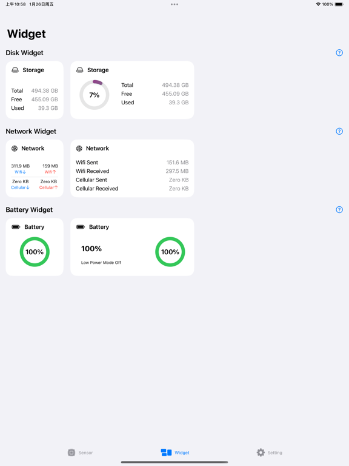Click Free 455.09 GB in small Storage card

coord(35,100)
